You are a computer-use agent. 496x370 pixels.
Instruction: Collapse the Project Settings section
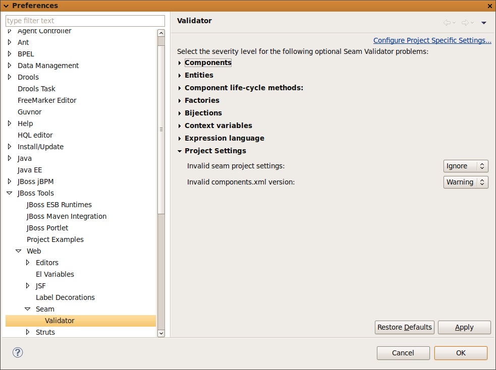(180, 151)
